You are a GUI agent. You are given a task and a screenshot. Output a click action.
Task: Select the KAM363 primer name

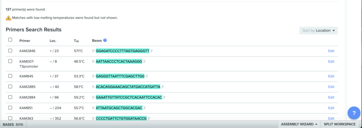tap(26, 118)
